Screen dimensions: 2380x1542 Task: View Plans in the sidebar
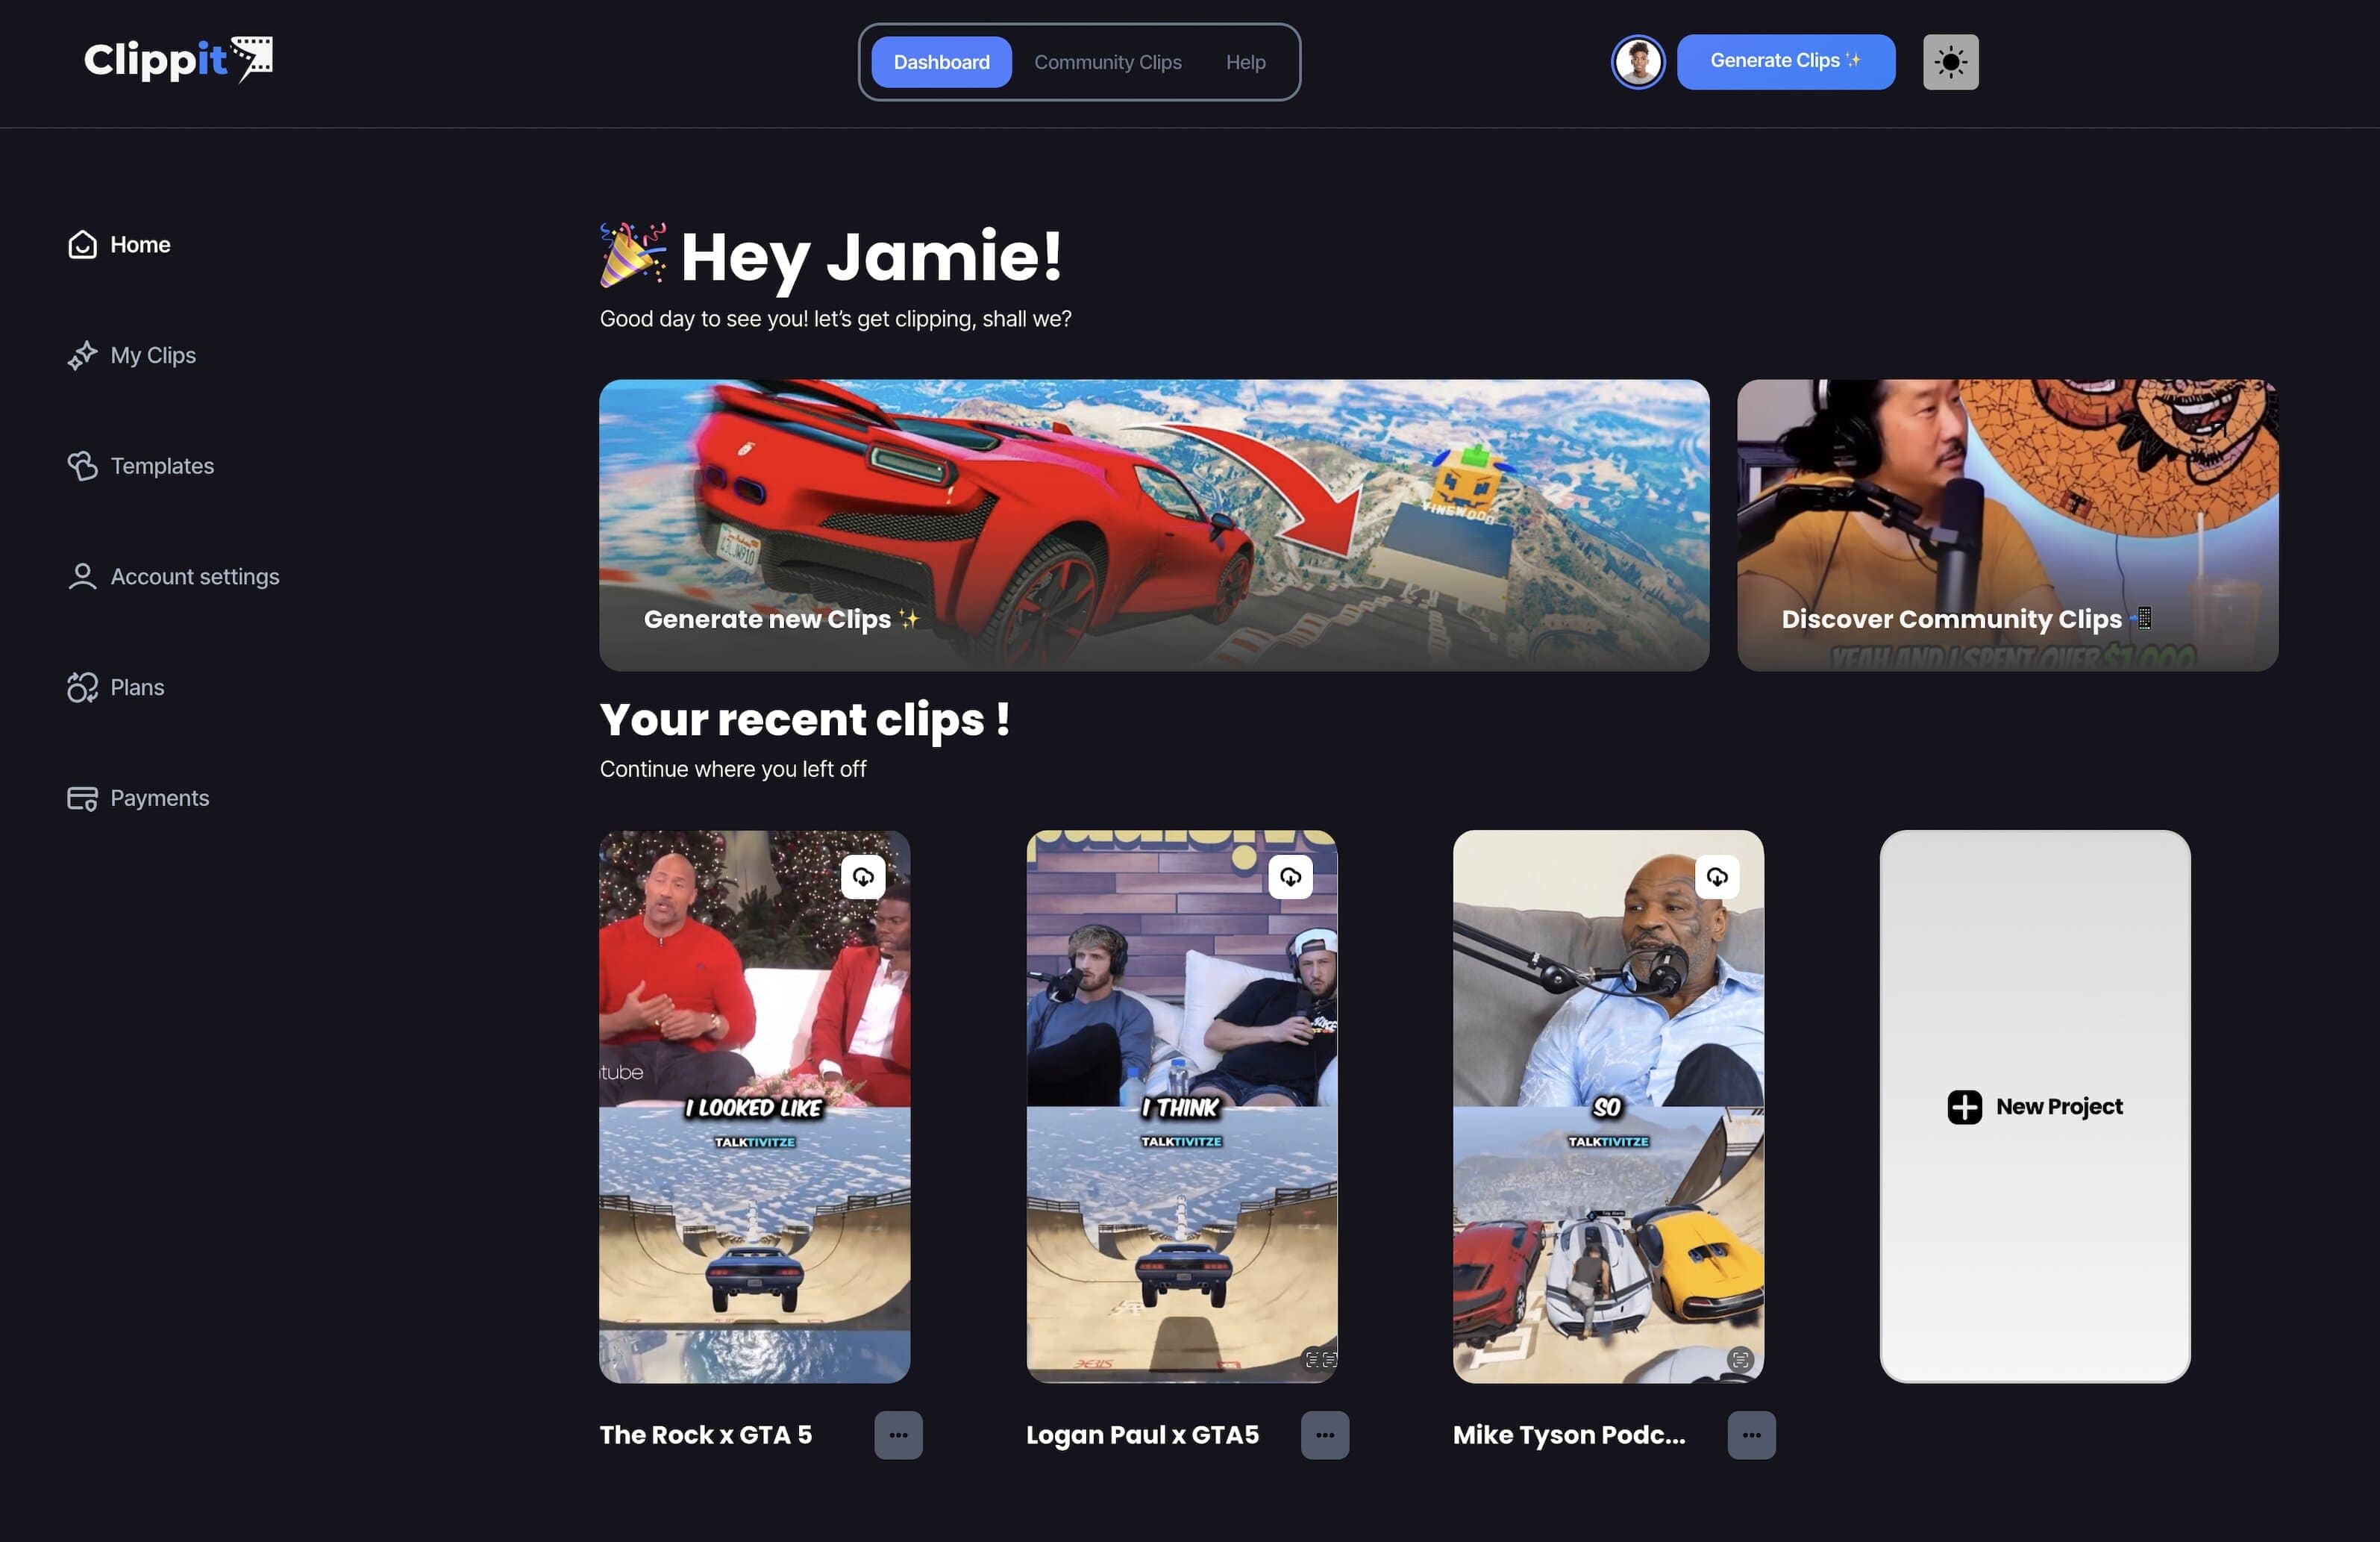137,687
